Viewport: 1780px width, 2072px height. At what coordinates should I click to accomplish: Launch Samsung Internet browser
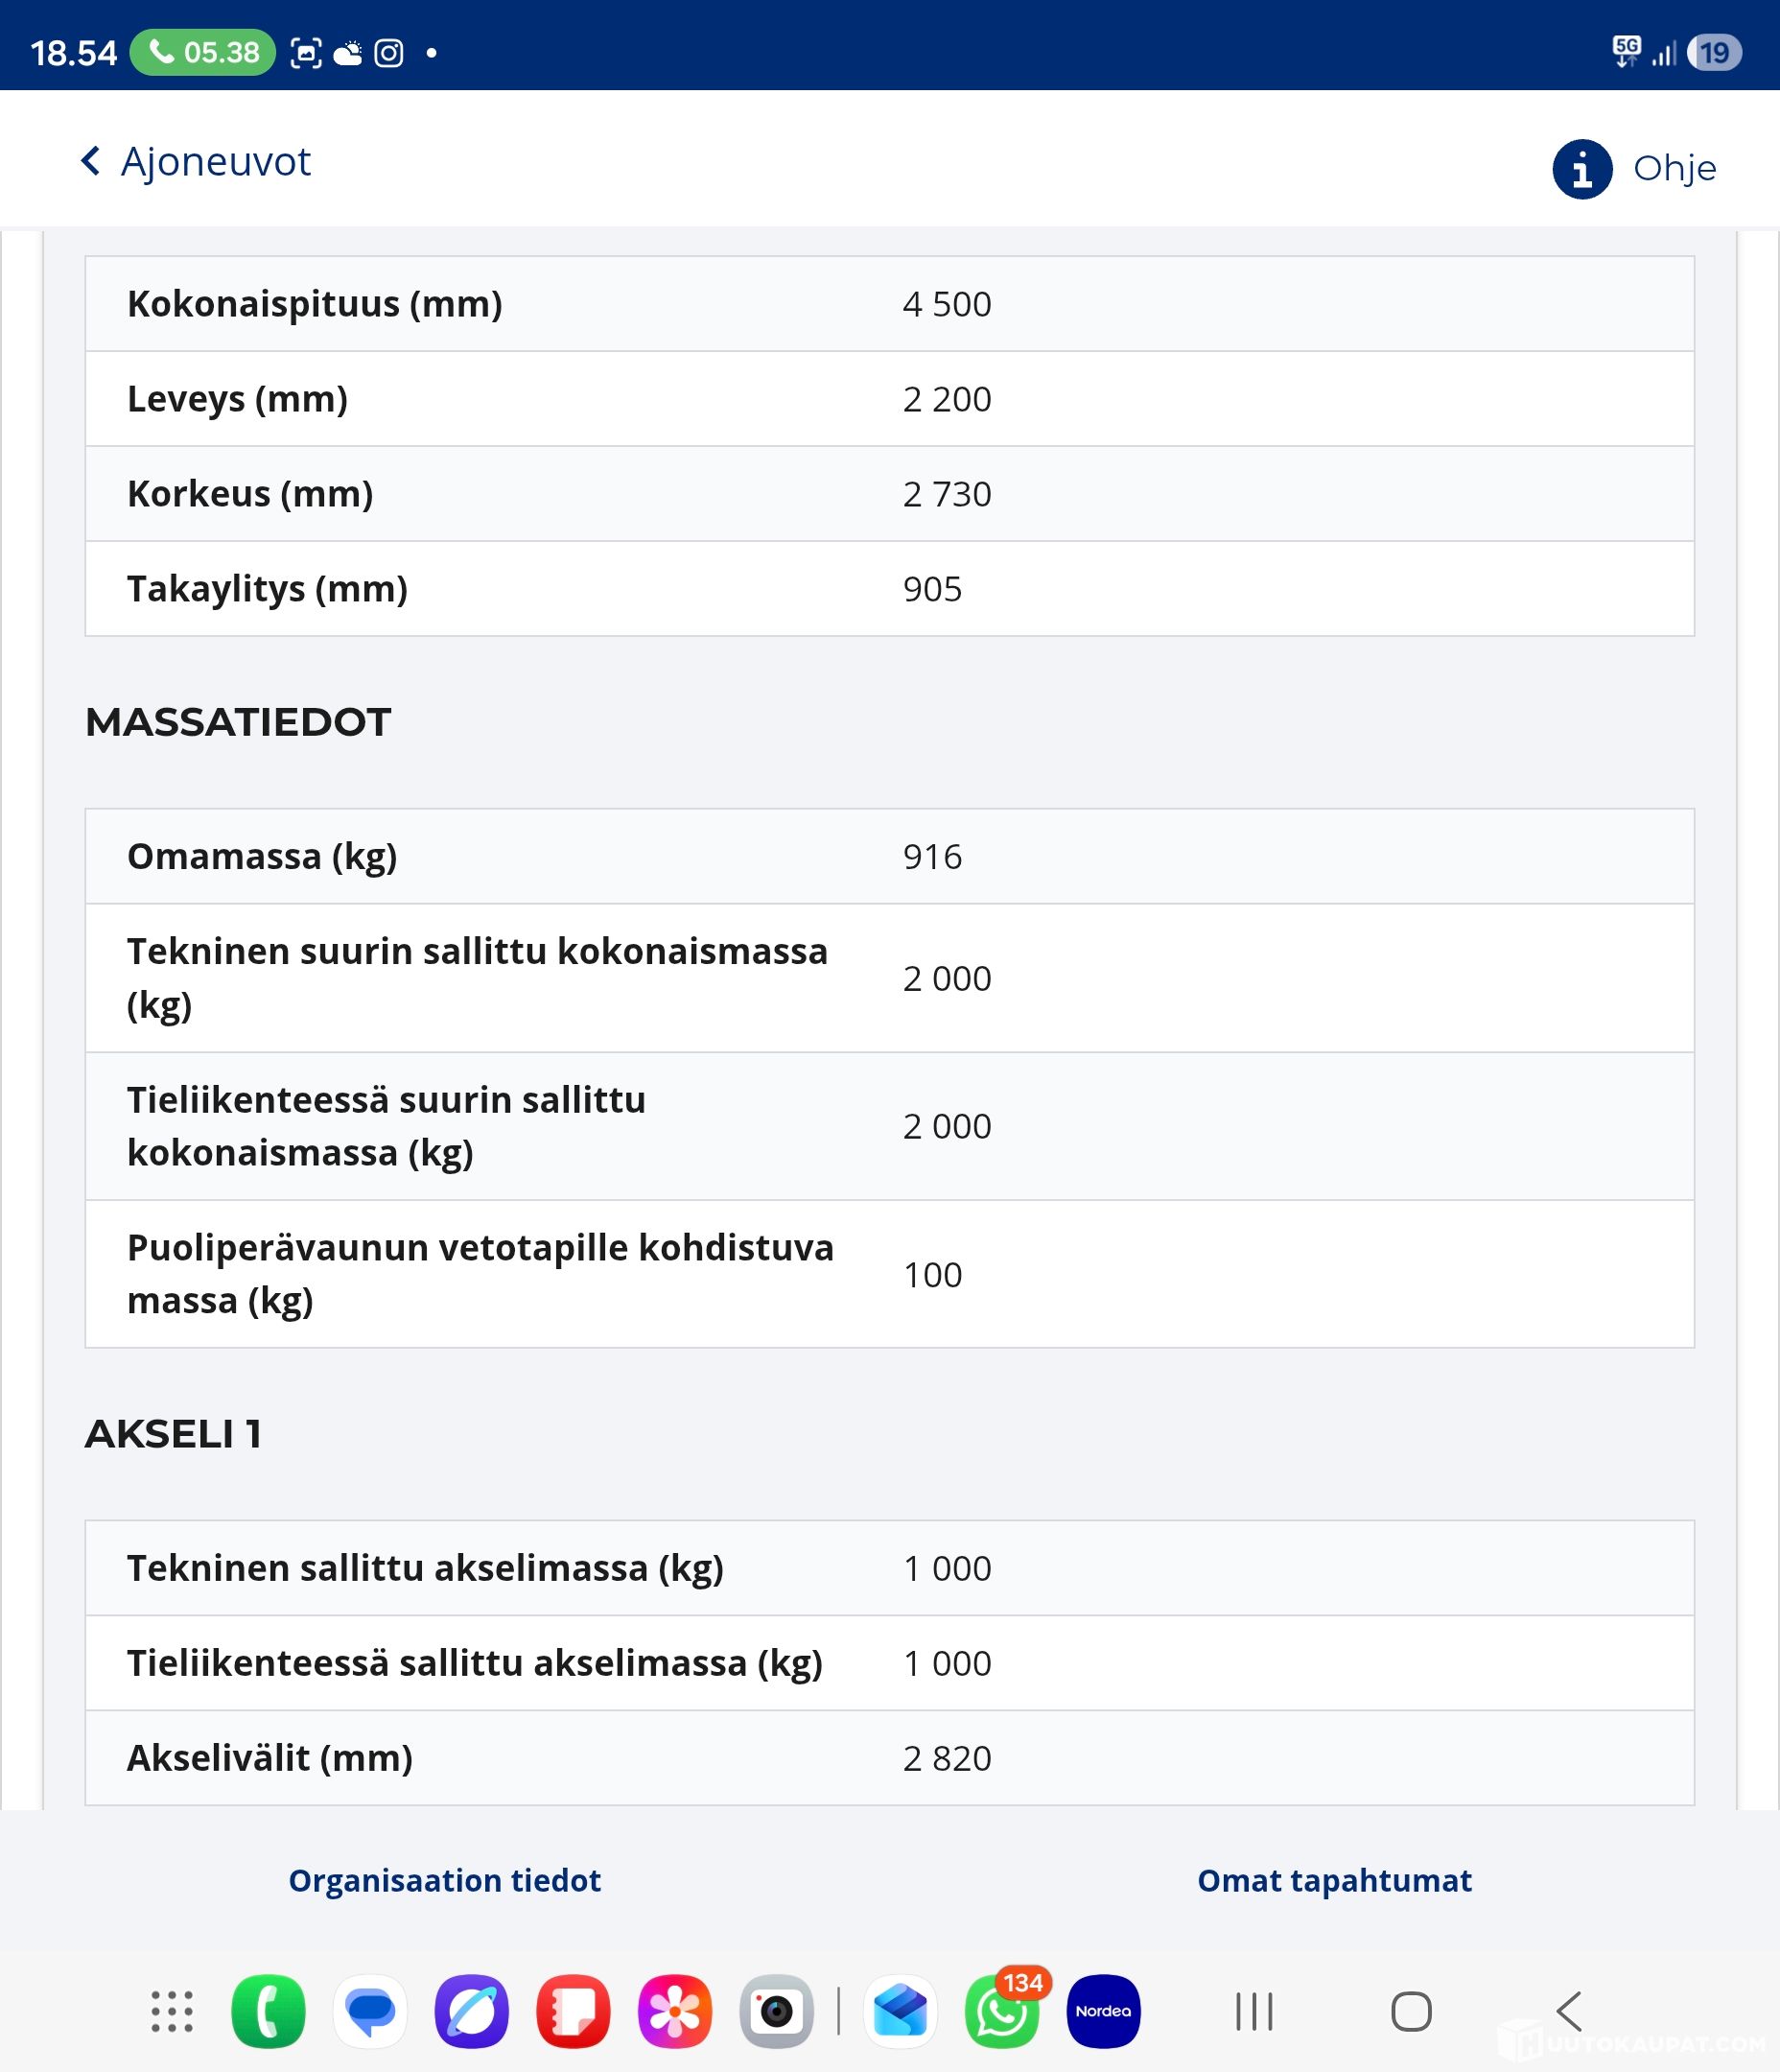472,2011
